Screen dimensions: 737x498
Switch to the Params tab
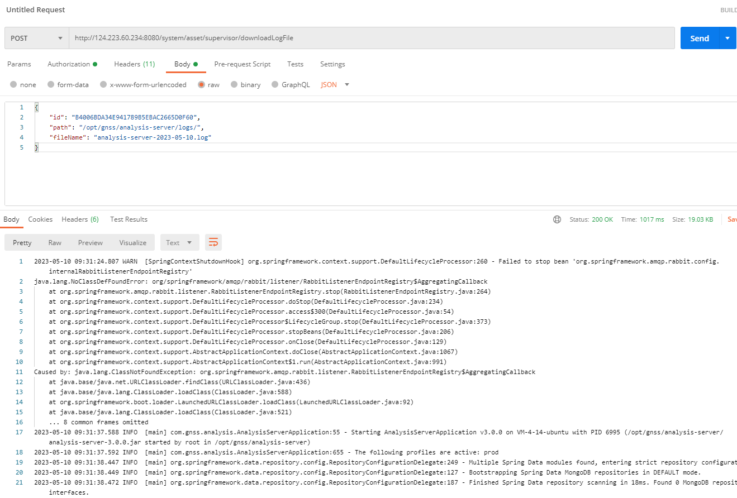pyautogui.click(x=19, y=64)
